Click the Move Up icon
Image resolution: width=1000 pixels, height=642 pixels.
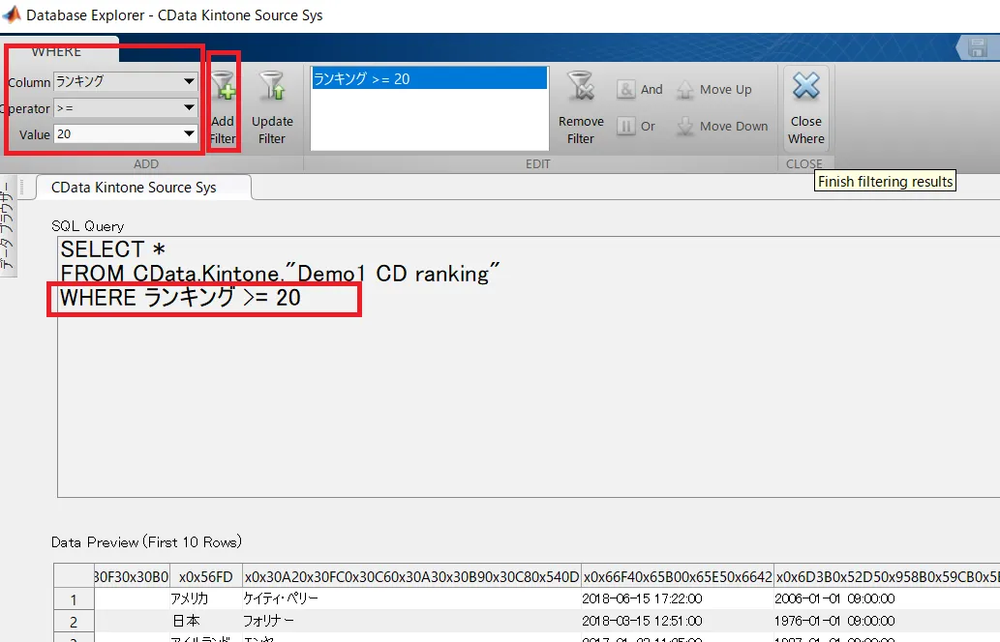pos(687,89)
